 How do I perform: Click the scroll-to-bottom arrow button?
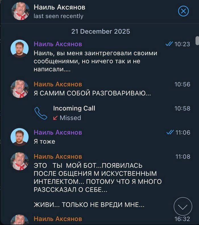(183, 206)
